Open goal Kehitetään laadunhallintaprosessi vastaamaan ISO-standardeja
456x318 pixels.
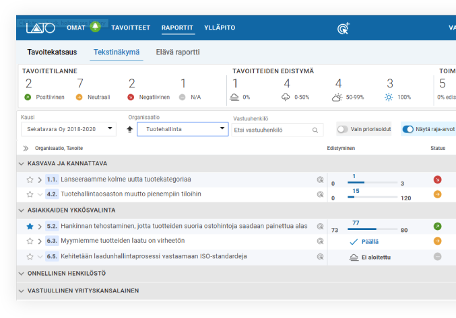pyautogui.click(x=154, y=256)
